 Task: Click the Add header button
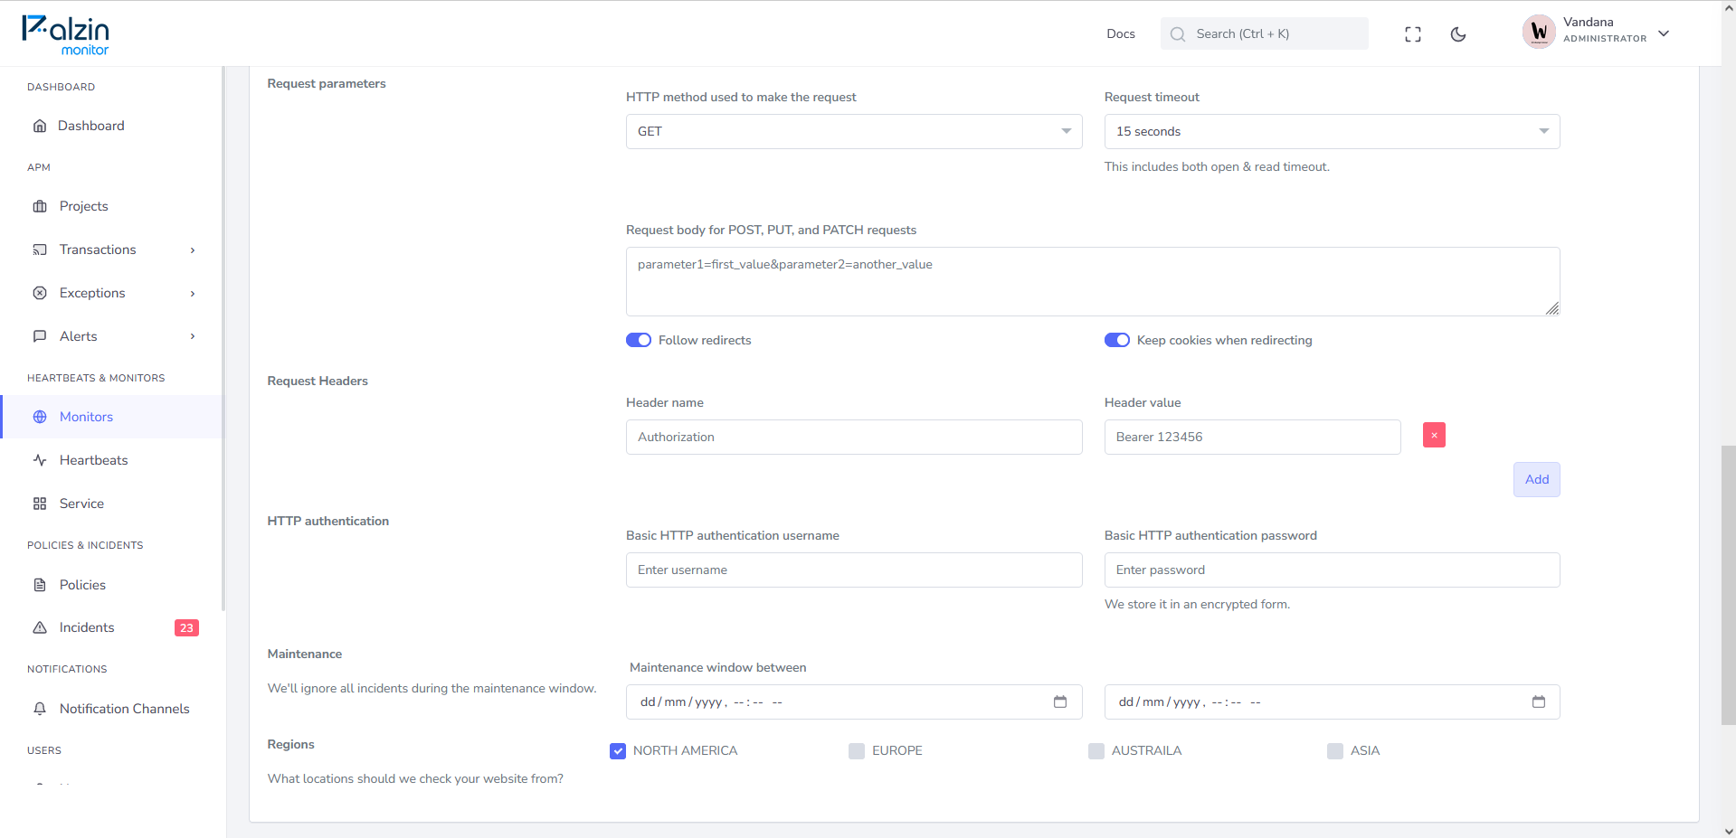pyautogui.click(x=1537, y=479)
